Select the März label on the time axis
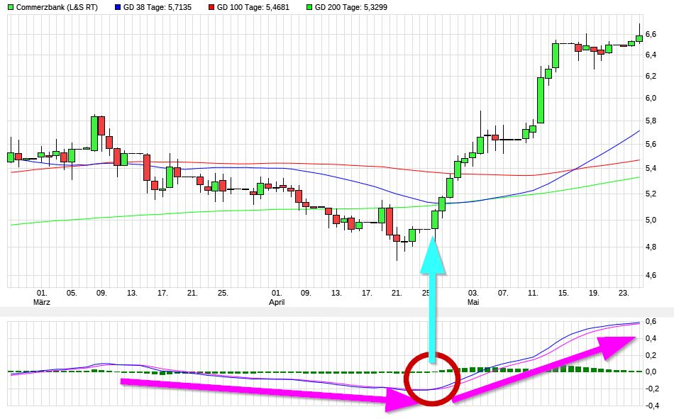The height and width of the screenshot is (419, 674). (x=41, y=301)
